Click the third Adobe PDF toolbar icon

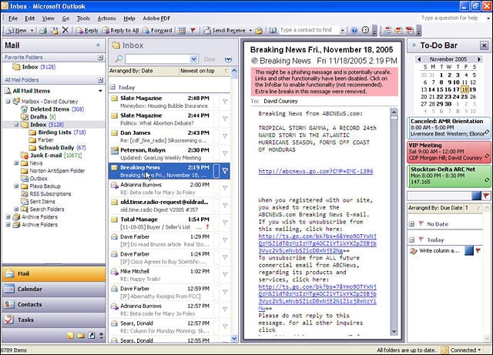410,30
